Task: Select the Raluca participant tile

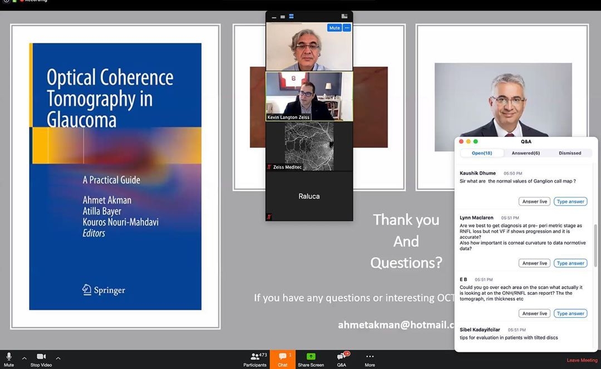Action: [x=309, y=196]
